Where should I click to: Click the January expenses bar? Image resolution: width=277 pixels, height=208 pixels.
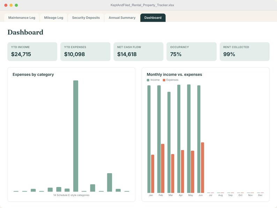153,174
